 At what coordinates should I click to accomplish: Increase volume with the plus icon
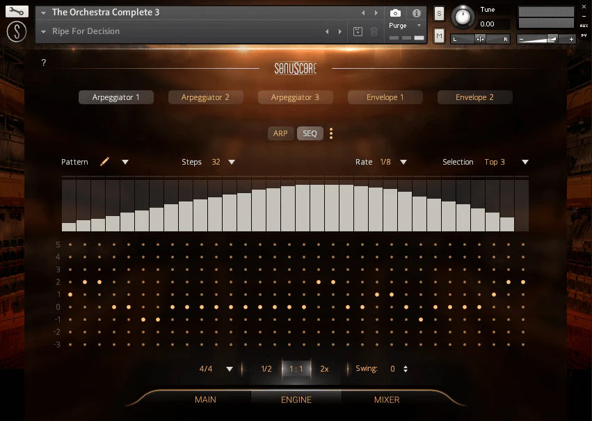[x=571, y=39]
